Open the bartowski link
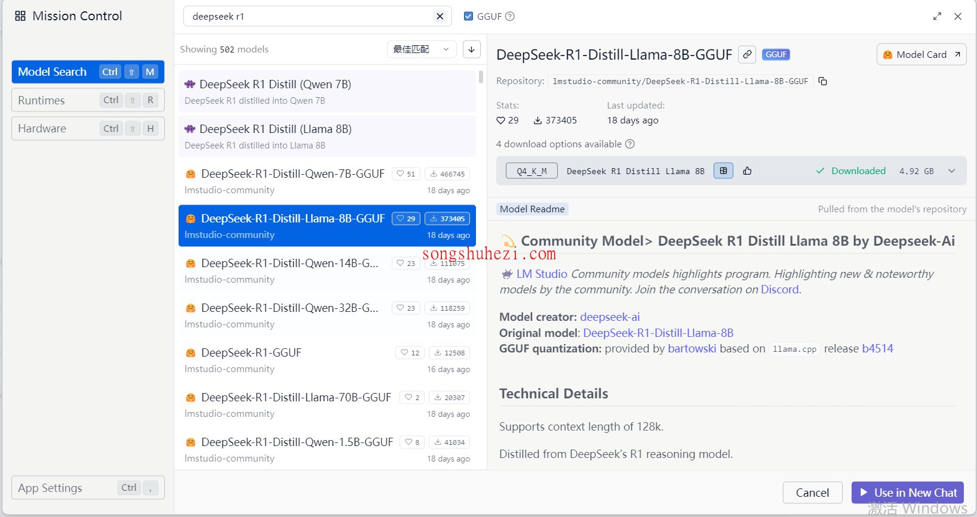The height and width of the screenshot is (517, 977). click(x=692, y=348)
